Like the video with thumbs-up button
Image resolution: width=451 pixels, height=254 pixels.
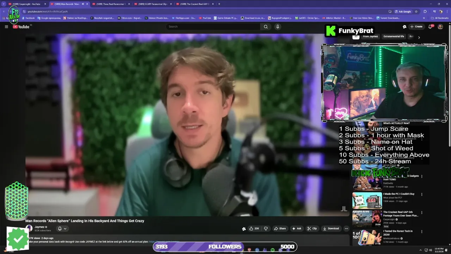tap(254, 229)
